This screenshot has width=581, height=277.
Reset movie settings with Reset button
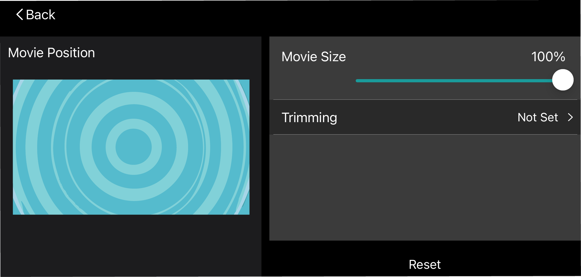coord(425,264)
